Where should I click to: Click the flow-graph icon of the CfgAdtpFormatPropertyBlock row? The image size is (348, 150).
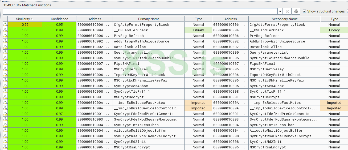(5, 25)
